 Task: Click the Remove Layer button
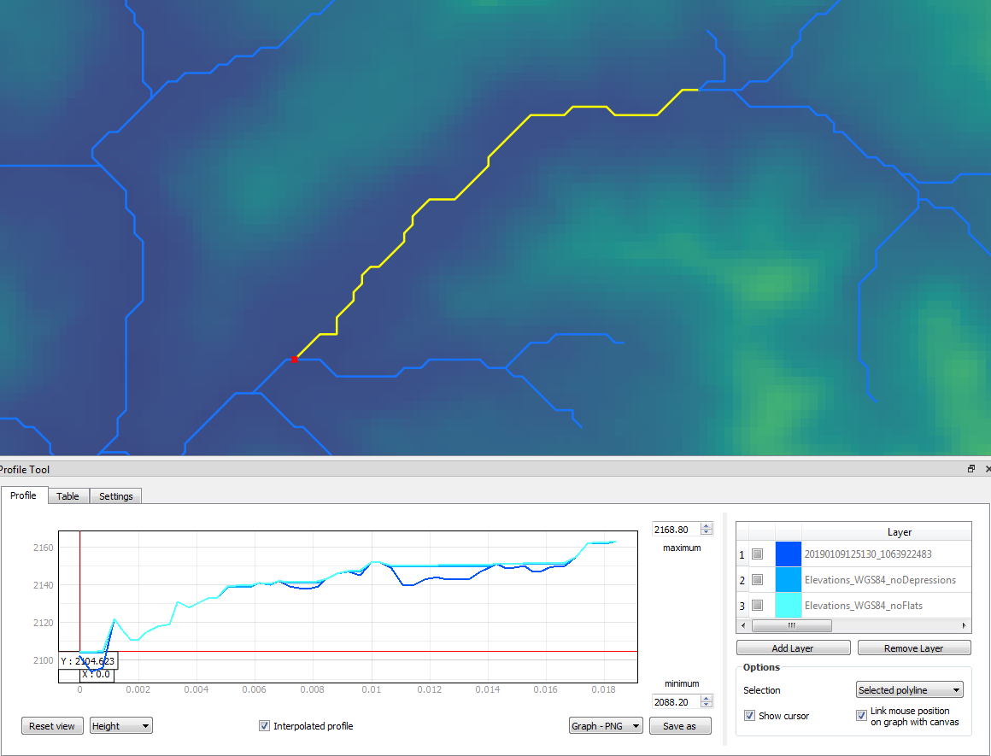tap(914, 648)
